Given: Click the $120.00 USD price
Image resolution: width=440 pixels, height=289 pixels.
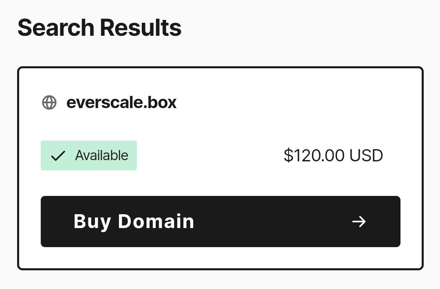Looking at the screenshot, I should (333, 156).
